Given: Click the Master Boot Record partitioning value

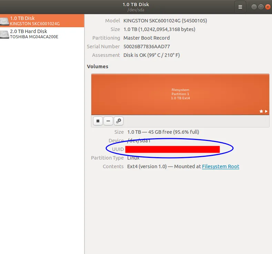Looking at the screenshot, I should click(x=147, y=38).
